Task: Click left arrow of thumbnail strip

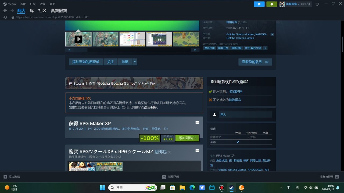Action: click(x=69, y=50)
